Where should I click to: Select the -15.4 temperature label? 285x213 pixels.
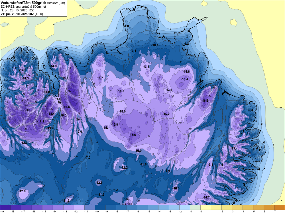coord(184,79)
